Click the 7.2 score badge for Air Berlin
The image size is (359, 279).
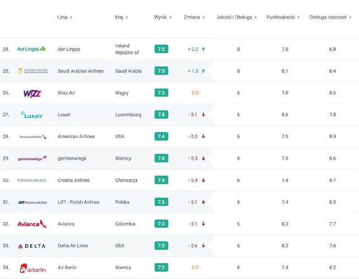pos(161,267)
